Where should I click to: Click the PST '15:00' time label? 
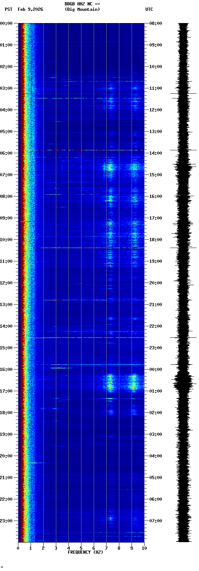click(6, 348)
